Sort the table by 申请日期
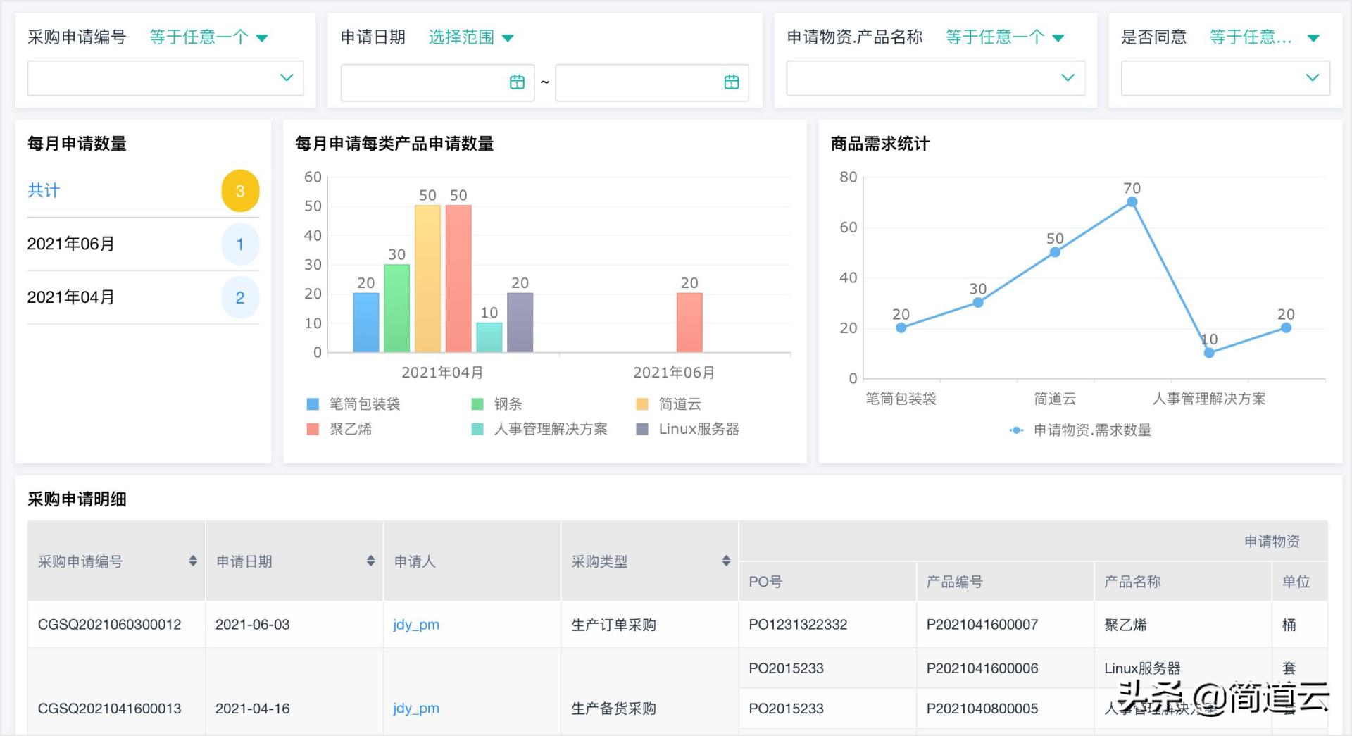Screen dimensions: 1352x736 (x=371, y=561)
